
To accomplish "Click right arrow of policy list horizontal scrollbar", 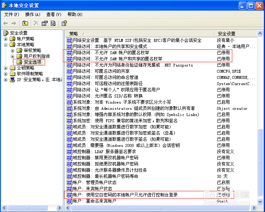I will pyautogui.click(x=254, y=208).
